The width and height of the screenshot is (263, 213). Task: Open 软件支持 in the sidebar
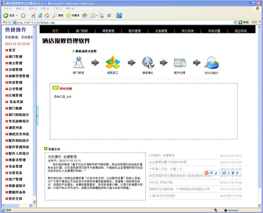pos(15,199)
